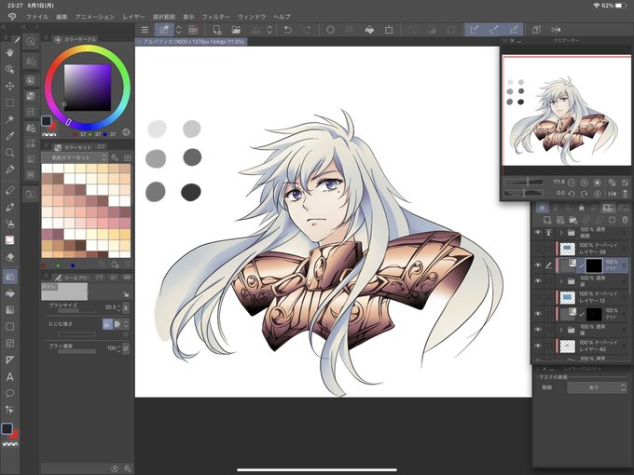Select the Balloon tool

(x=9, y=393)
